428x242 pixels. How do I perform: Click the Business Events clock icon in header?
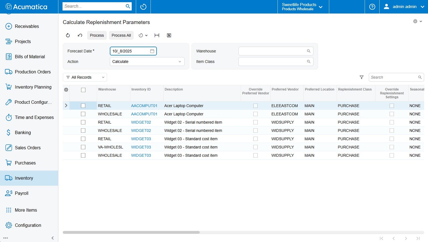click(143, 6)
